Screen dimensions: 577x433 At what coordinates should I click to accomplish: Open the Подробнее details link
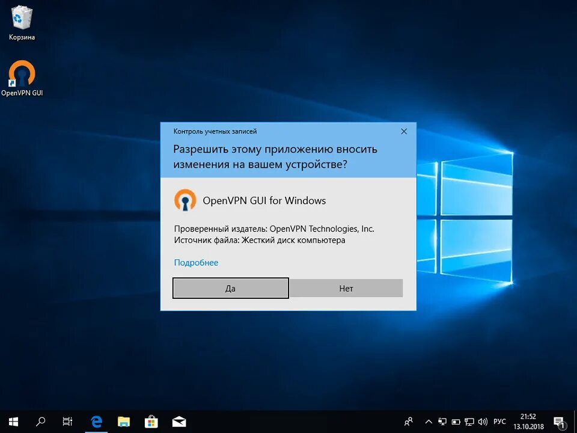pyautogui.click(x=196, y=263)
